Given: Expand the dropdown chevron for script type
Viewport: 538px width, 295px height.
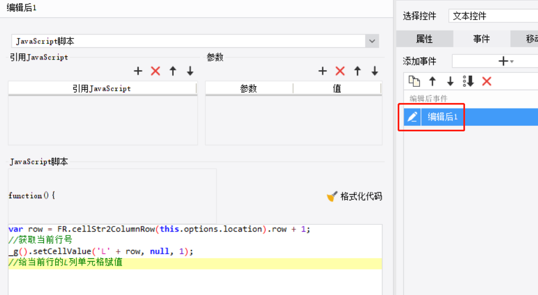Looking at the screenshot, I should coord(372,41).
